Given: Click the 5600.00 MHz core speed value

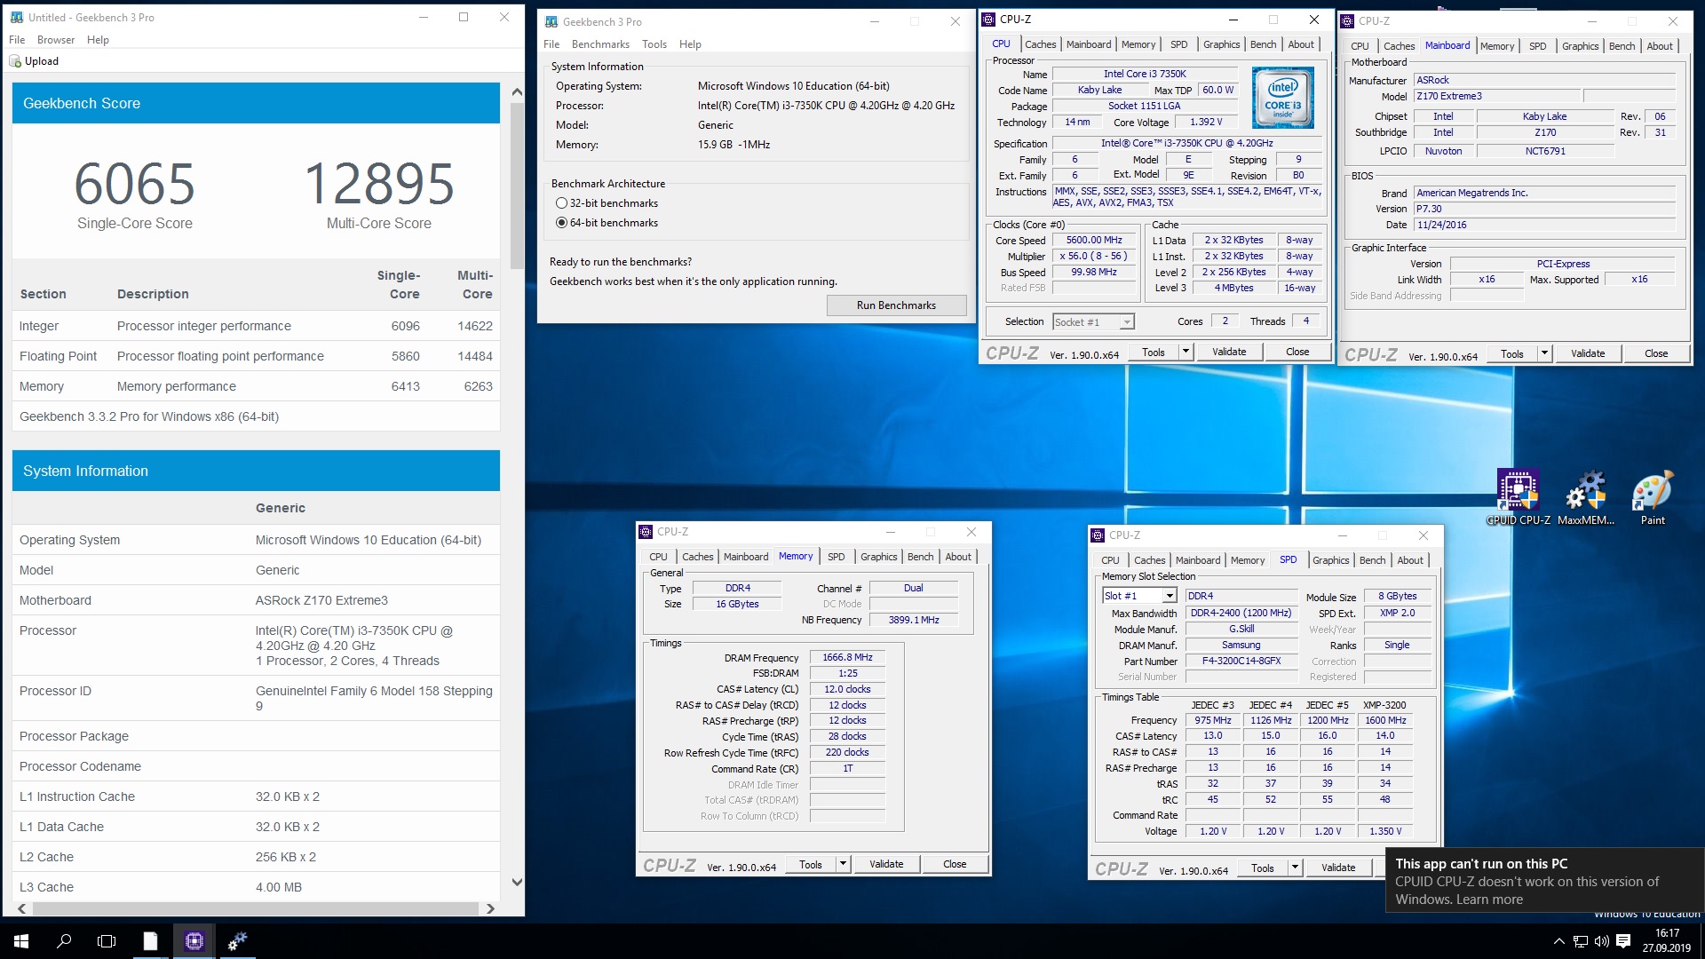Looking at the screenshot, I should click(1094, 240).
